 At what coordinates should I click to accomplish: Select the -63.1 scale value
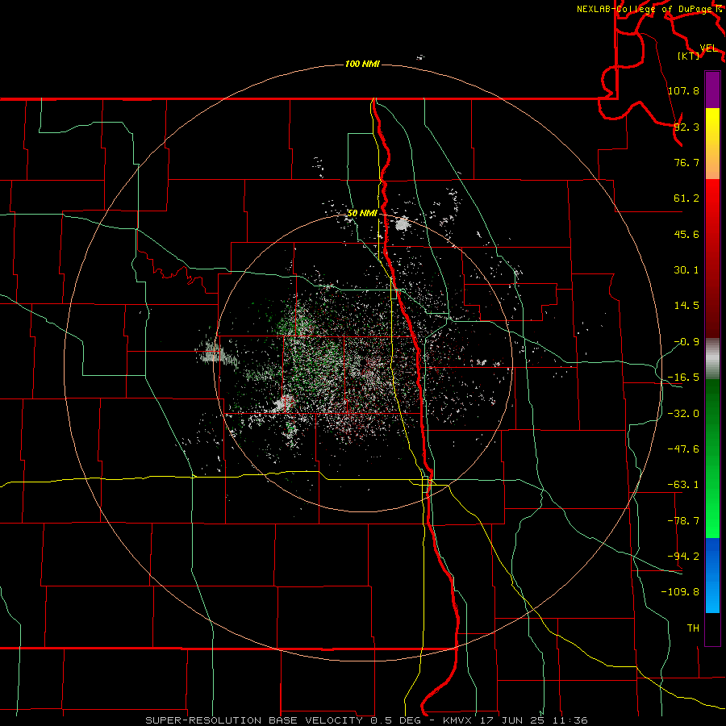pos(683,485)
